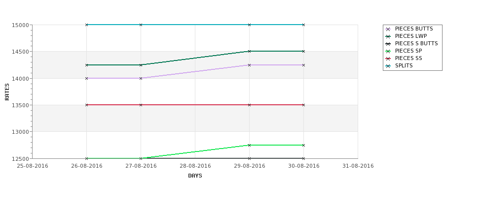Viewport: 481px width, 211px height.
Task: Click the PIECES S BUTTS legend label
Action: click(x=416, y=43)
